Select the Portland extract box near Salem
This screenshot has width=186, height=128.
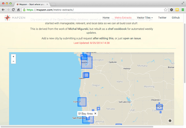[86, 75]
